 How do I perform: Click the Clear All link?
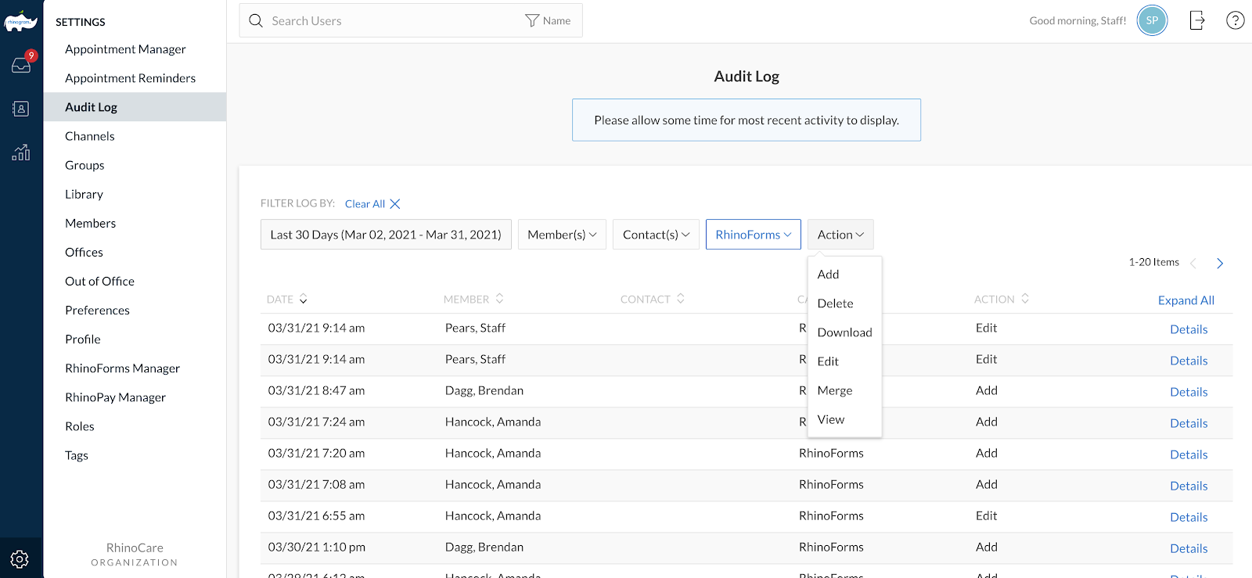[365, 204]
